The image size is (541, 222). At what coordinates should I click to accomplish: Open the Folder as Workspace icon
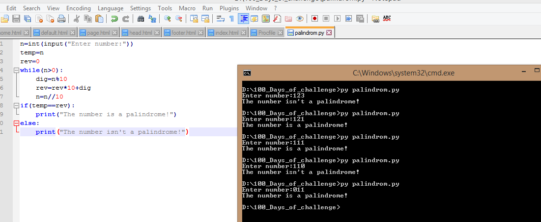click(288, 19)
